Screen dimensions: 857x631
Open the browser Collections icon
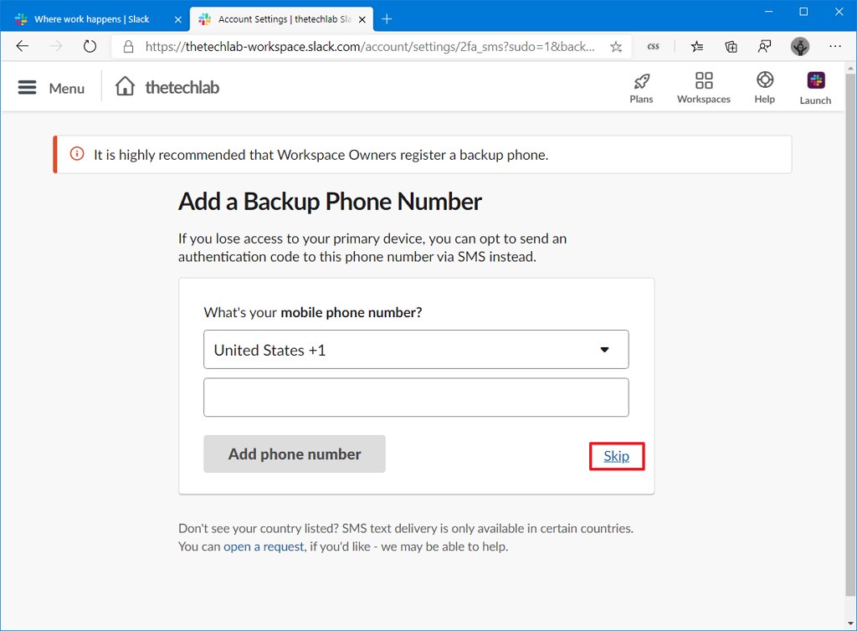[731, 47]
